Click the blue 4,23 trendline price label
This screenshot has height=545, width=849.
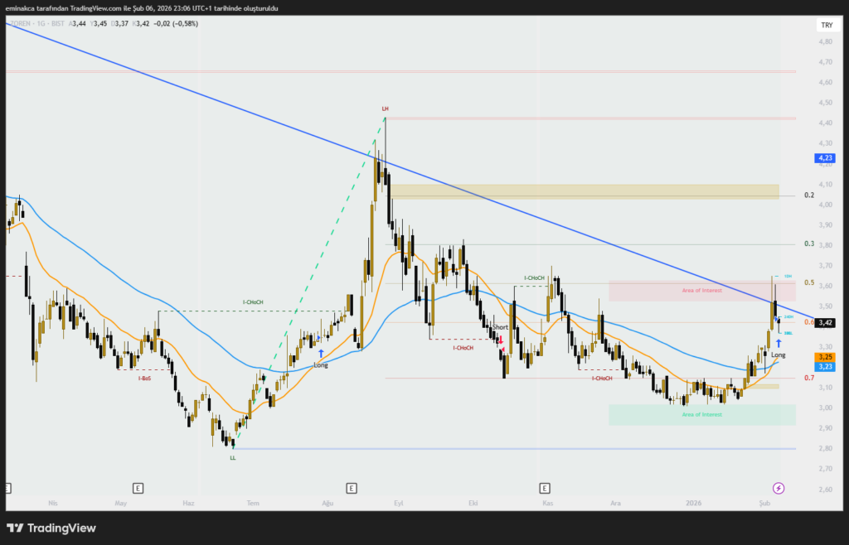[x=824, y=157]
